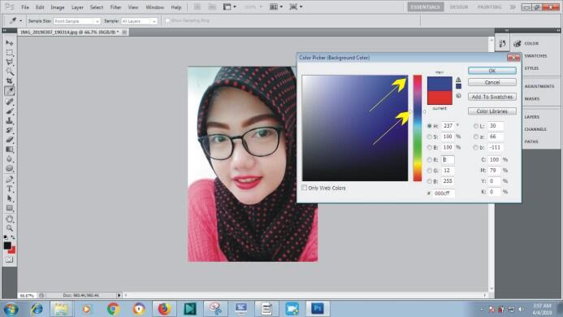Open Sample All Layers dropdown
The image size is (563, 317).
point(139,21)
